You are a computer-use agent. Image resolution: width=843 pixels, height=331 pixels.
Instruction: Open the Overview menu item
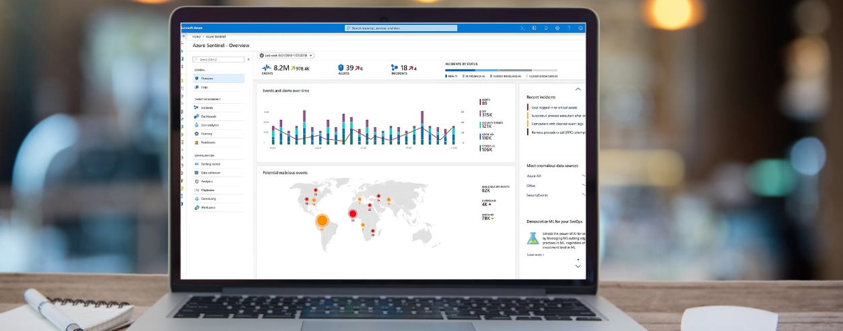pyautogui.click(x=217, y=78)
